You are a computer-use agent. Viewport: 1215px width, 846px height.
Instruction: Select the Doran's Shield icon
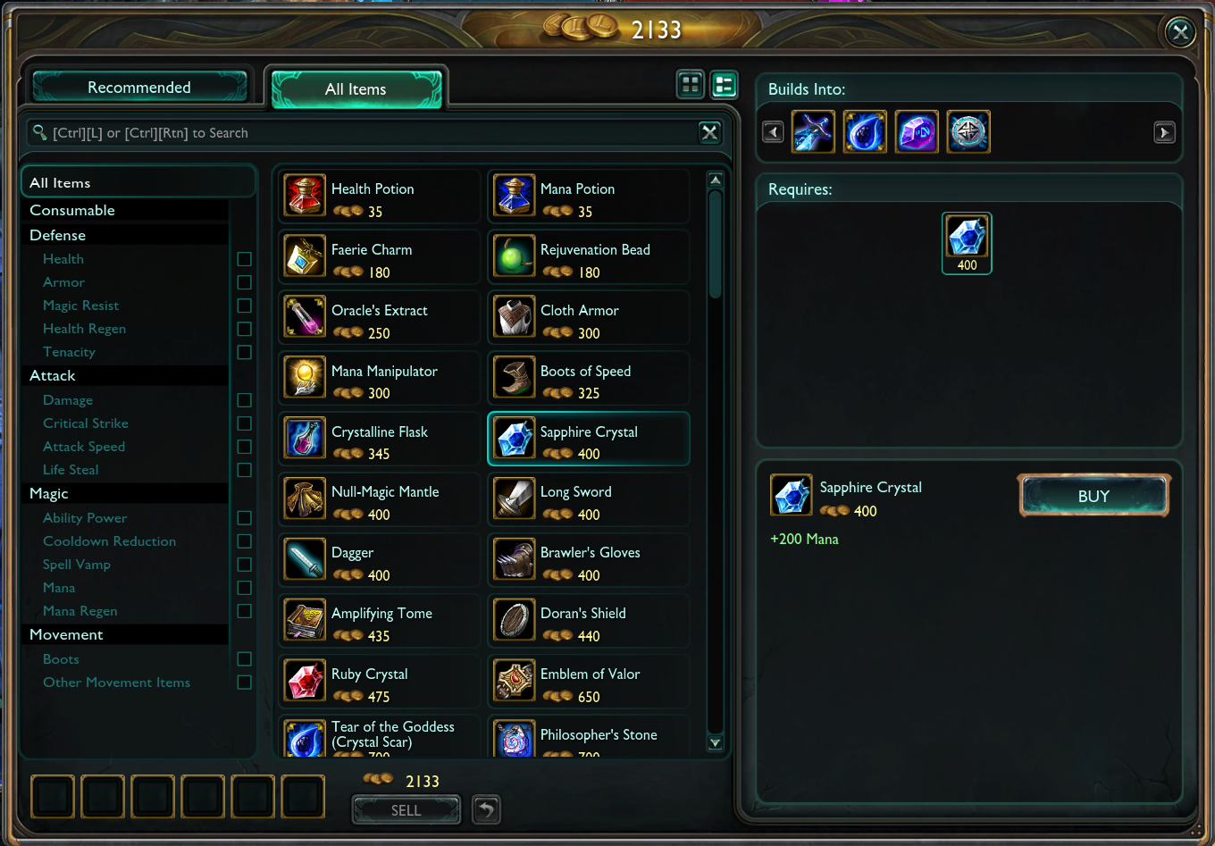[x=515, y=620]
